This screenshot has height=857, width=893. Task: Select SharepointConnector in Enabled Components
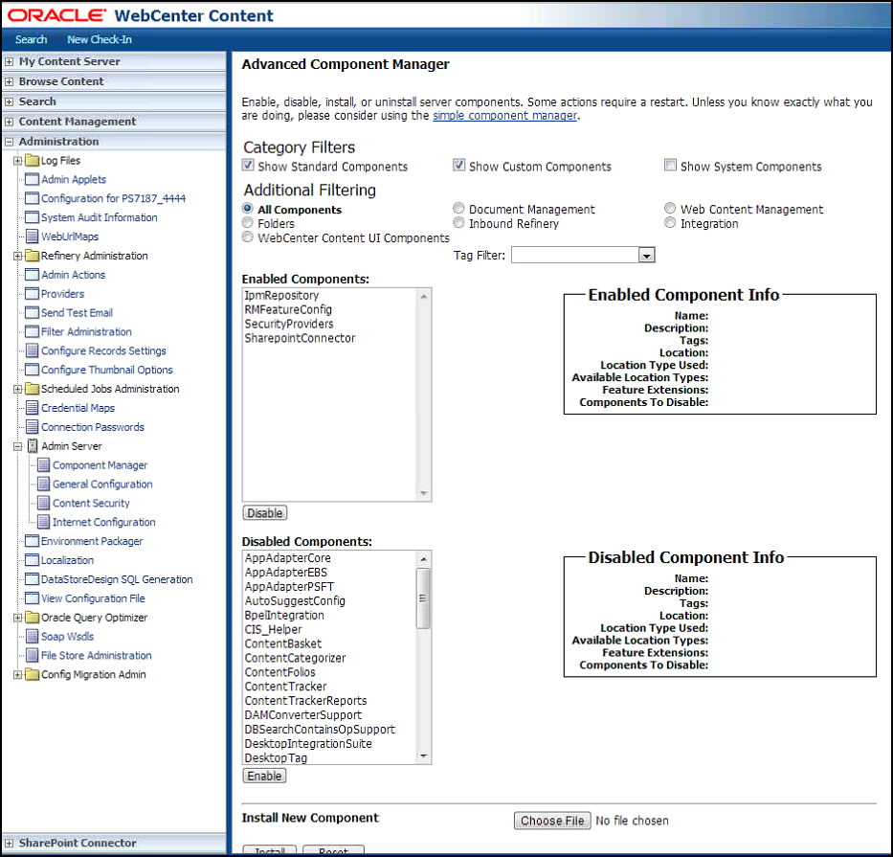300,338
